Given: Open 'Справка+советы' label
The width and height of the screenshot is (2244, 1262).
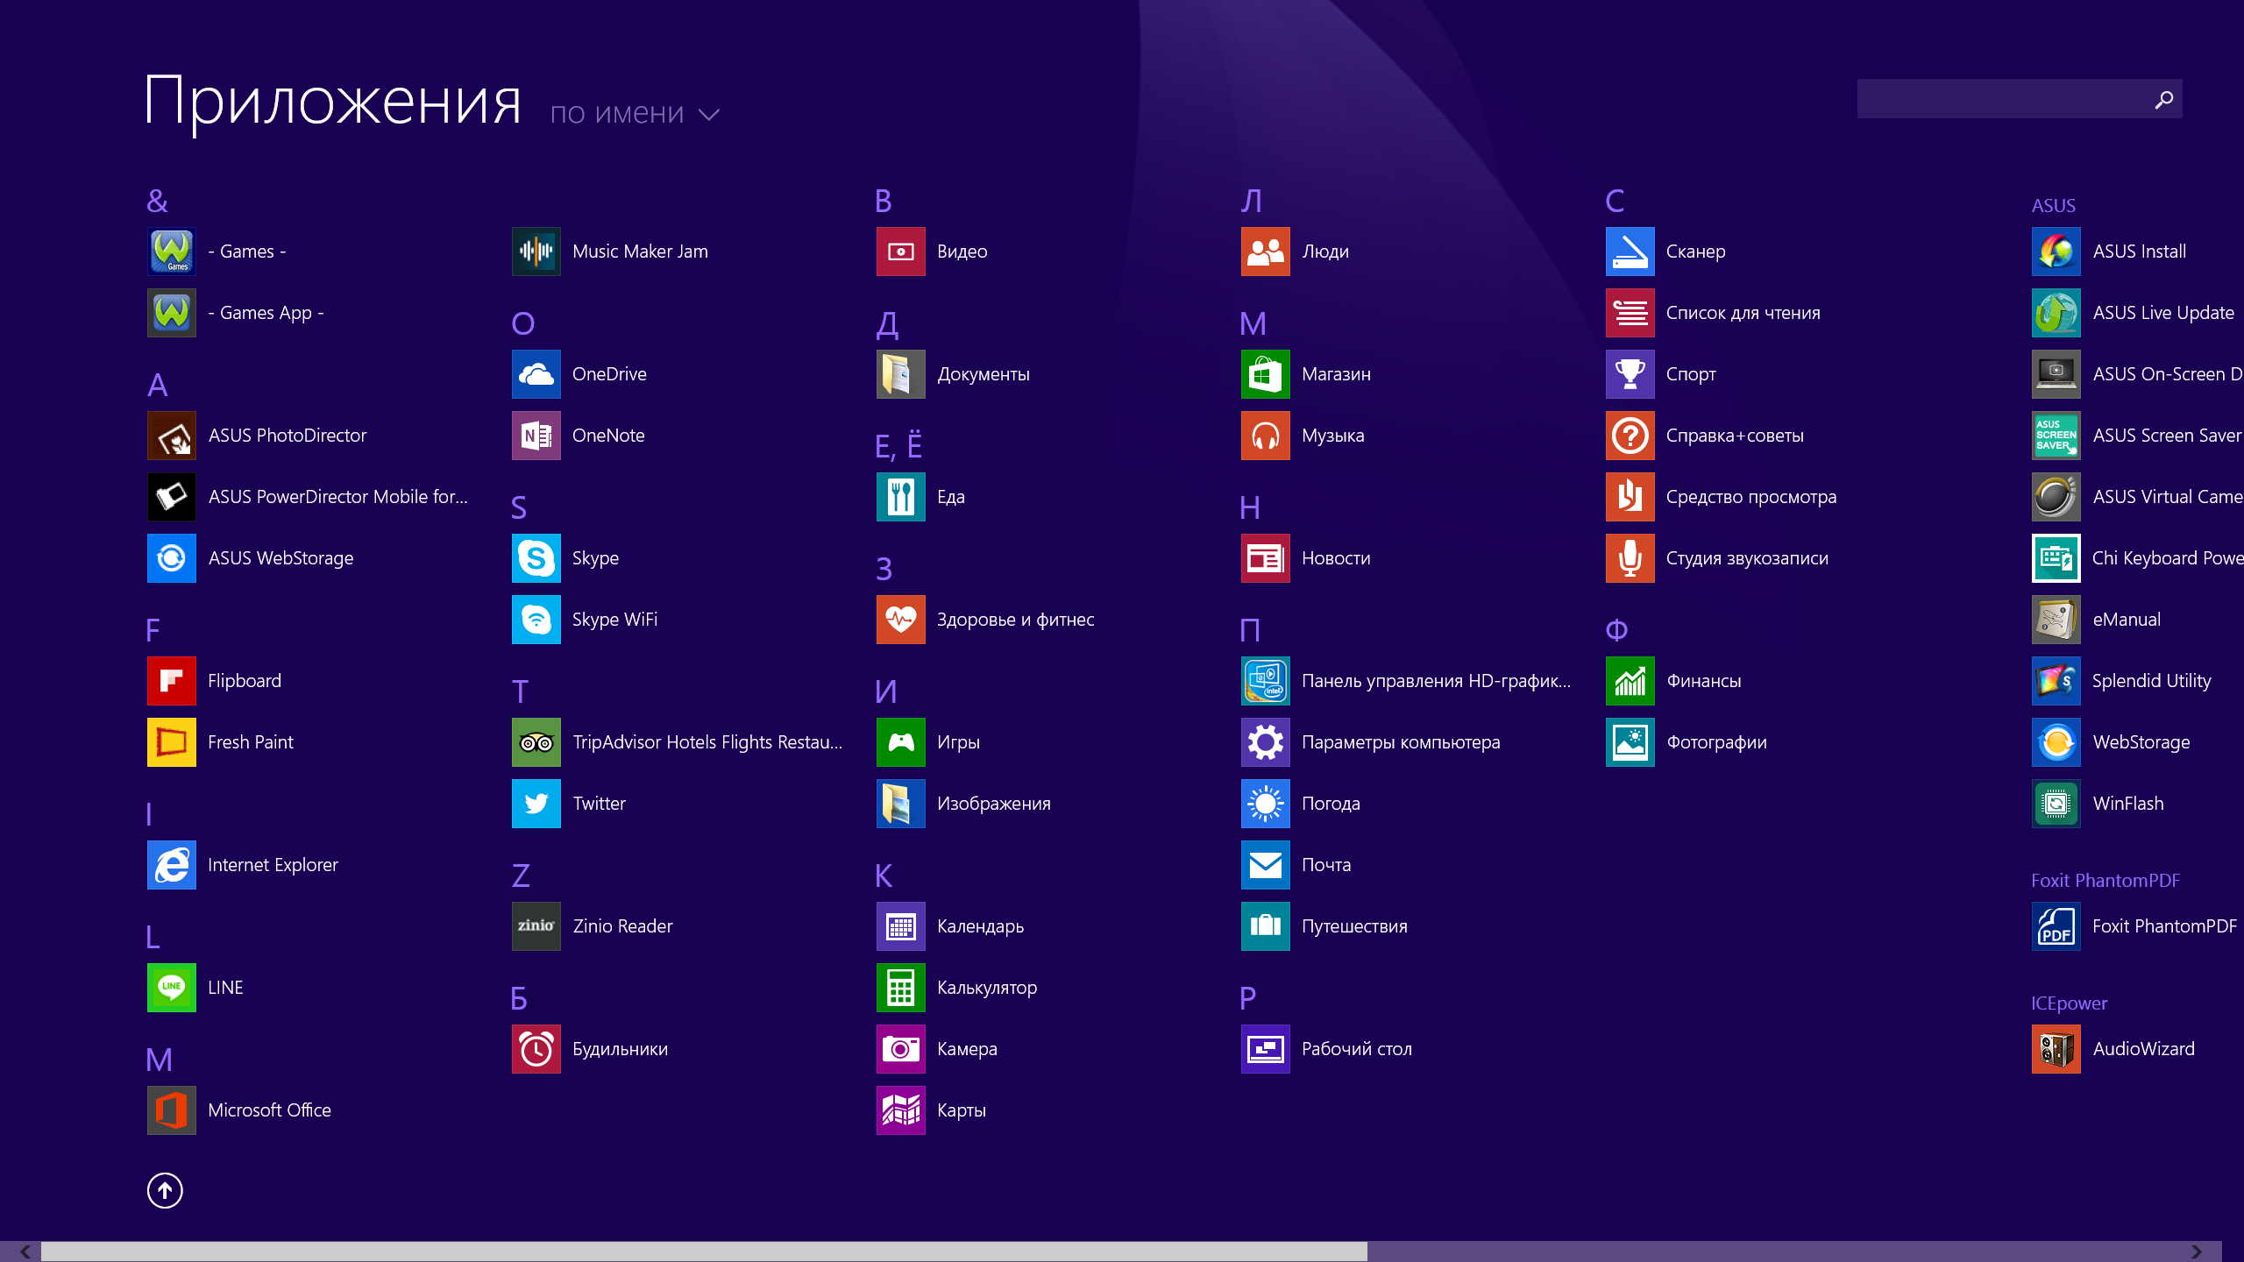Looking at the screenshot, I should (x=1735, y=436).
